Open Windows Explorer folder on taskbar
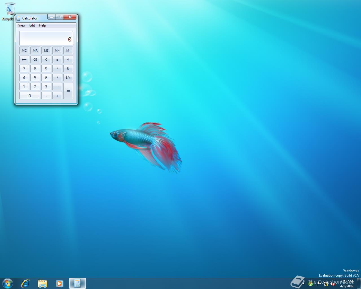This screenshot has height=289, width=361. point(42,283)
